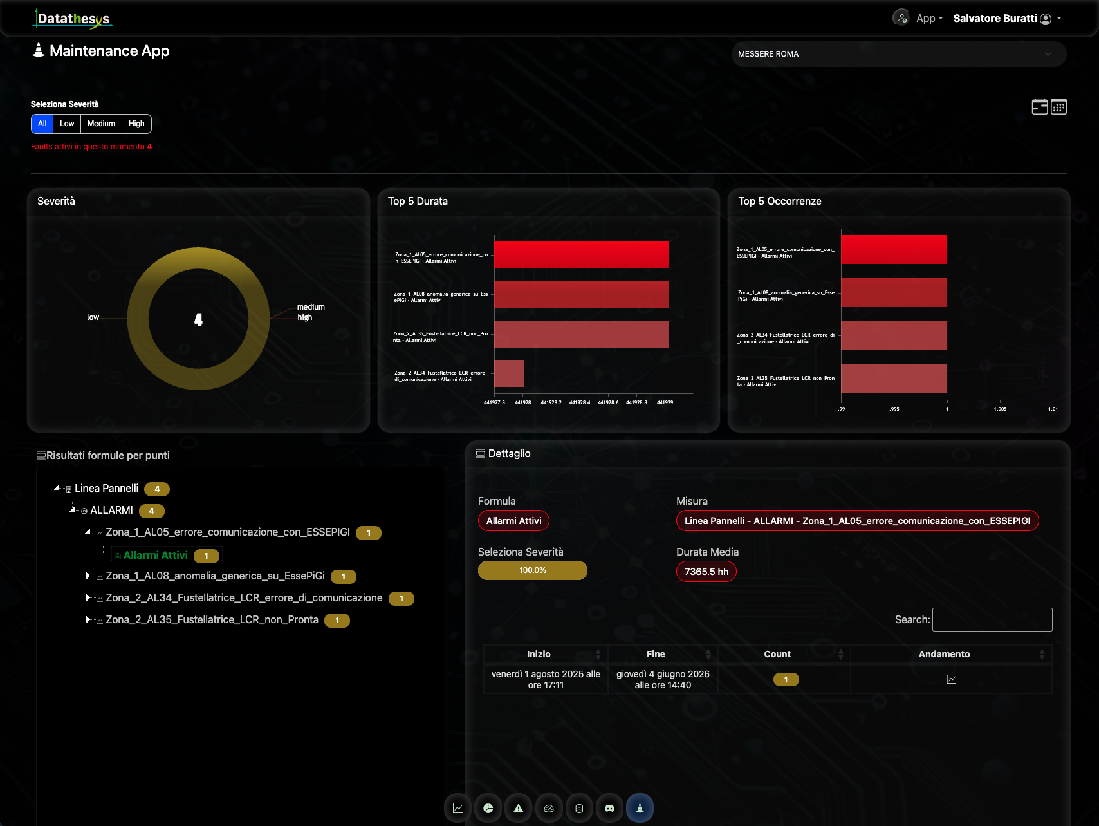Click the 7365.5 hh Durata Media value
Screen dimensions: 1099x826
coord(706,572)
